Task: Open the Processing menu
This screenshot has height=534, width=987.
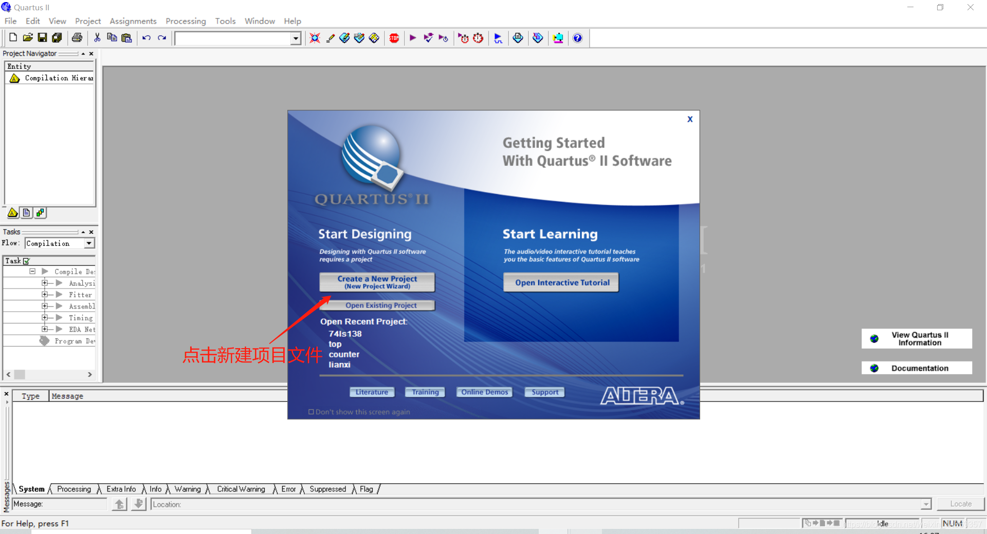Action: click(186, 21)
